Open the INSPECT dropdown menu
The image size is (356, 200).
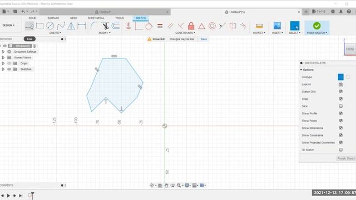pos(259,33)
